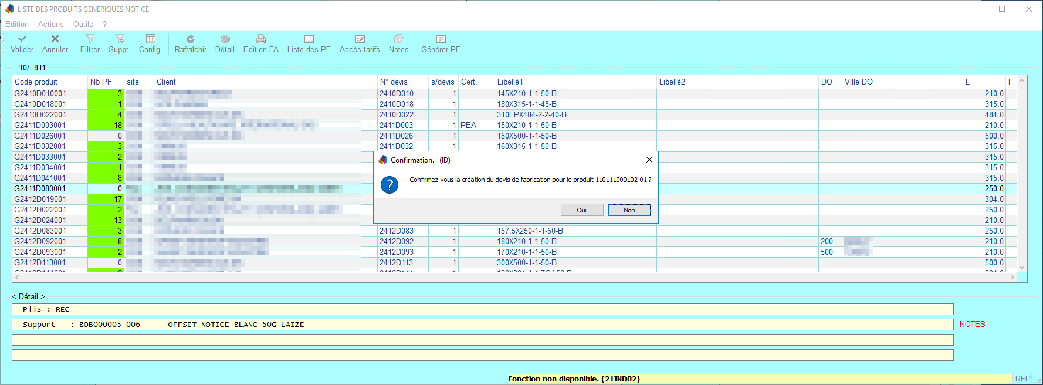Select product code G2412D083001

[x=40, y=231]
